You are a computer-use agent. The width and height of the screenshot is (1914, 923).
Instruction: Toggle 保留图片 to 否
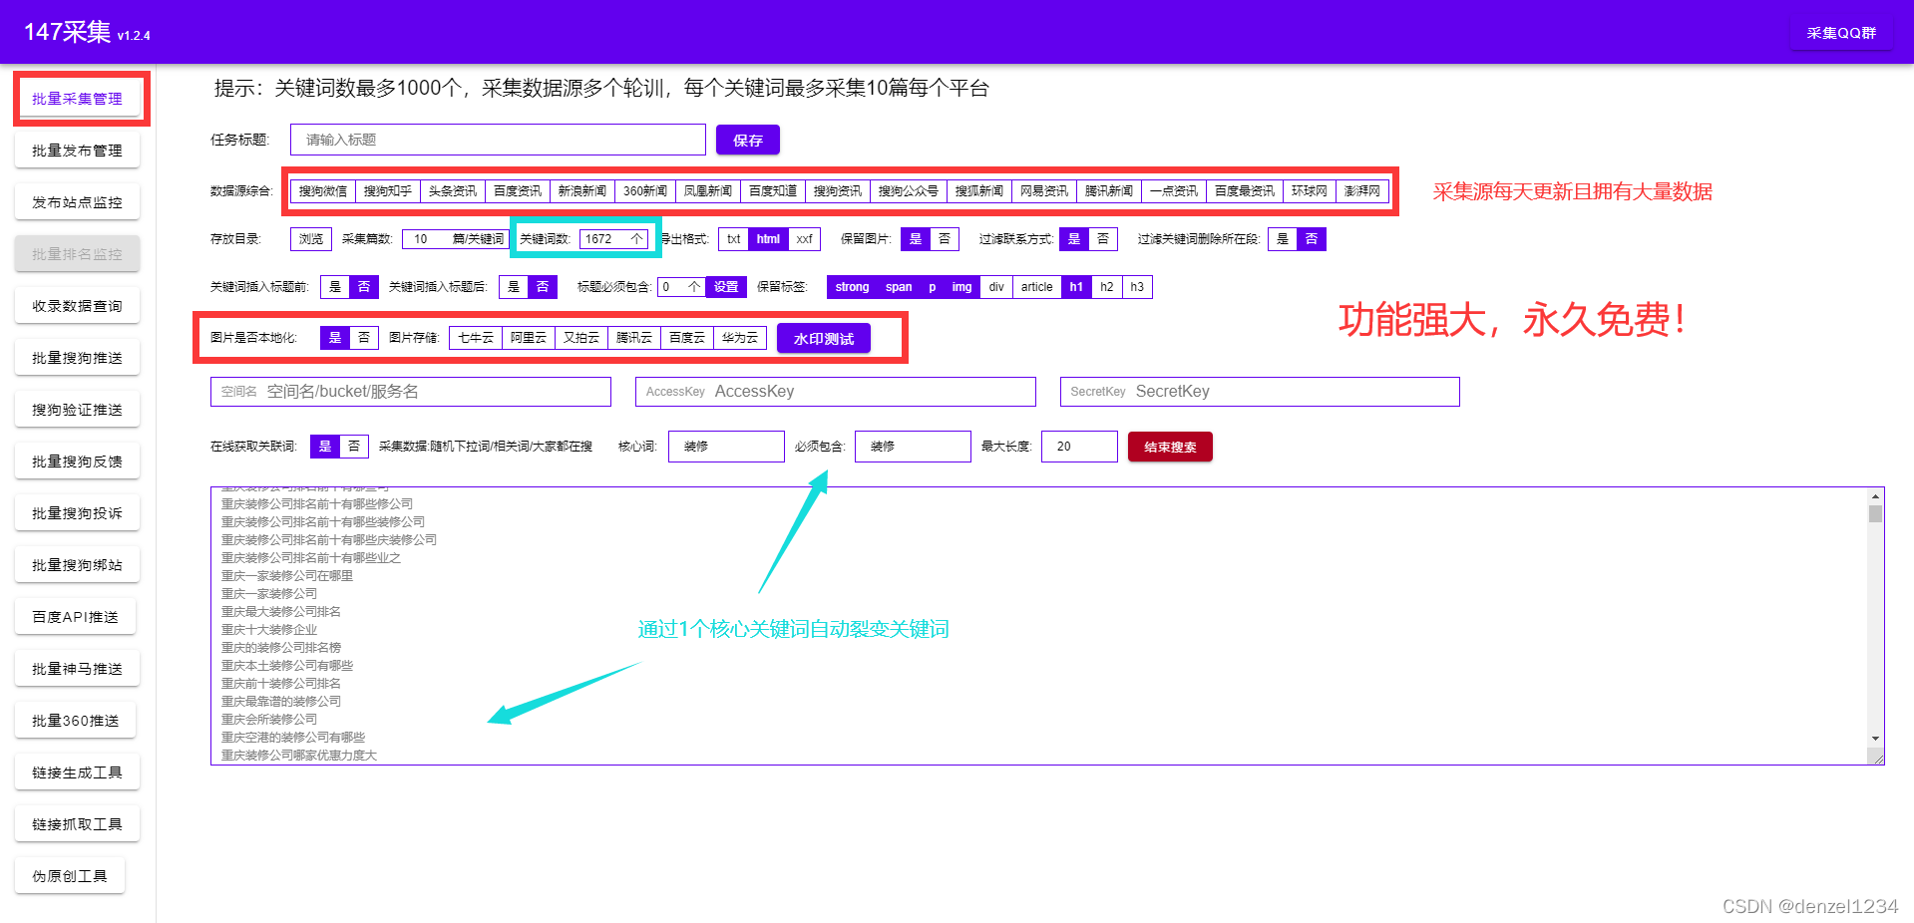(x=944, y=239)
